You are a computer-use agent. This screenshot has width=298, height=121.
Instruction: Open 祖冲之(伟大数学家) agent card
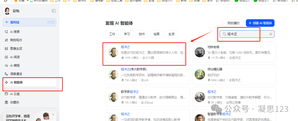tap(148, 74)
